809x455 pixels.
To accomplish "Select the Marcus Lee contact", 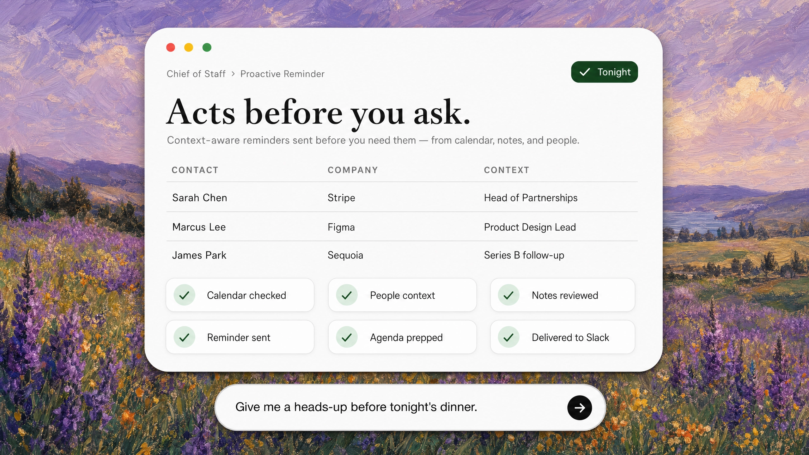I will tap(199, 227).
